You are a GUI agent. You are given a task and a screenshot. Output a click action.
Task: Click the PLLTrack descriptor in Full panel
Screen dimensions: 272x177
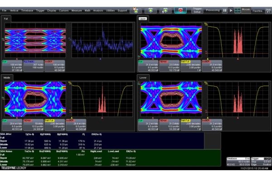tap(33, 66)
